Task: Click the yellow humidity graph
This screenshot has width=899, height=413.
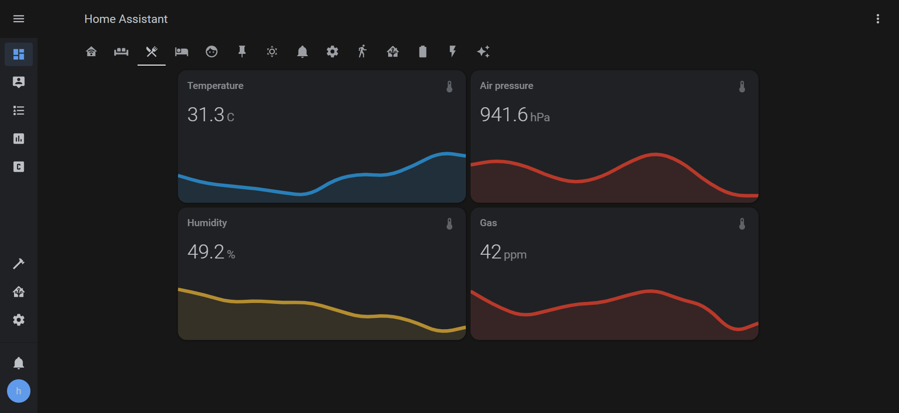Action: tap(322, 314)
